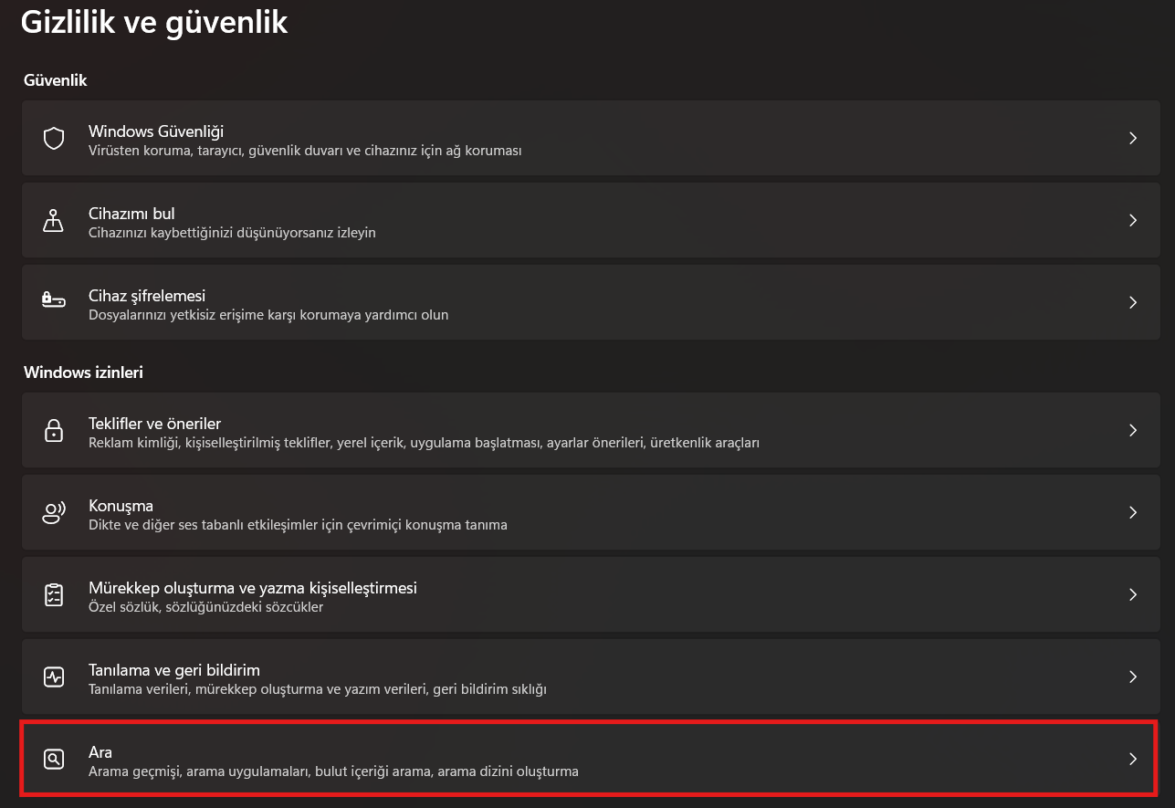Open Mürekkep oluşturma row's right chevron
Screen dimensions: 1175x808
(1133, 594)
